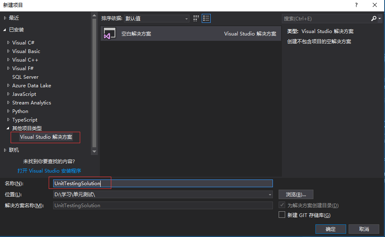Select Python category label
385x237 pixels.
pos(20,111)
